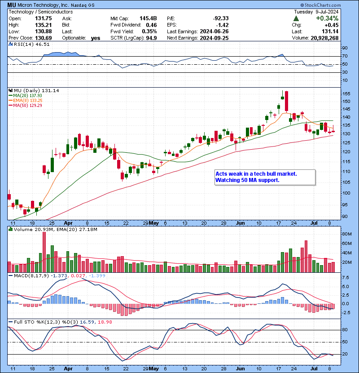Click the 80M volume axis label

point(347,234)
